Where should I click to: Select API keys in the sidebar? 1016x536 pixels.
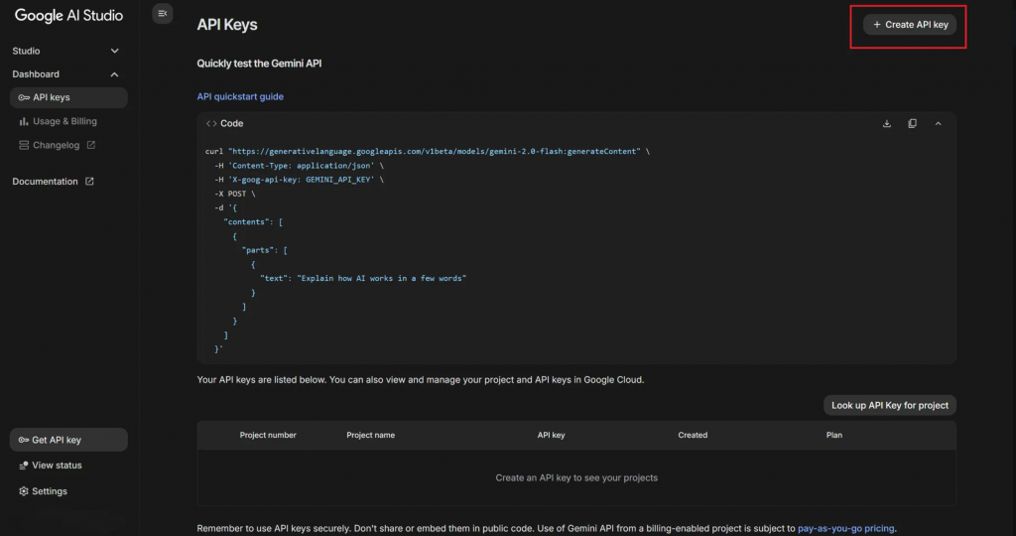68,97
